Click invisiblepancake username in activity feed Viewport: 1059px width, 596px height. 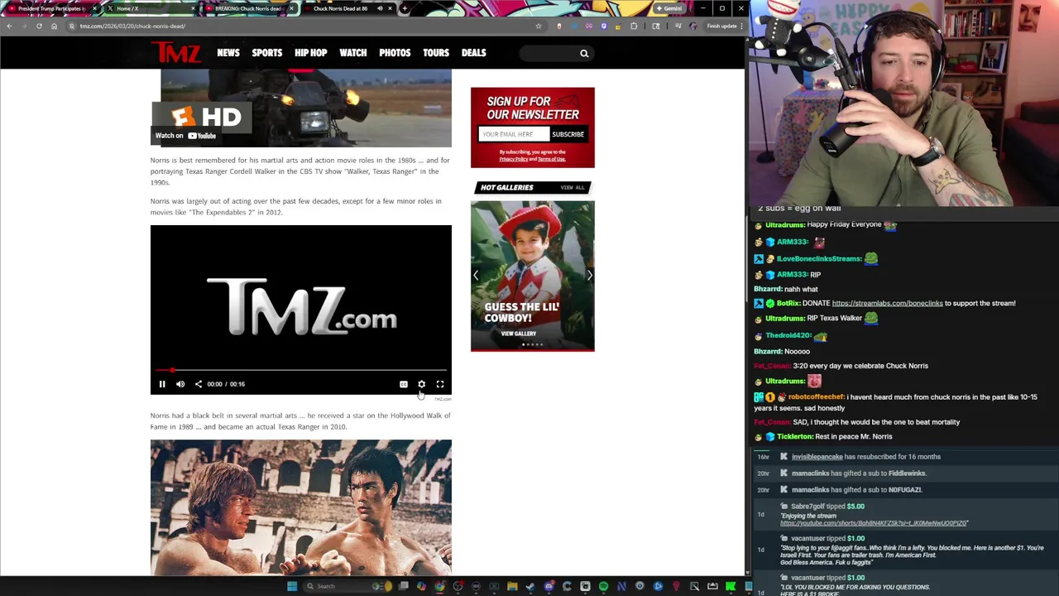point(817,456)
